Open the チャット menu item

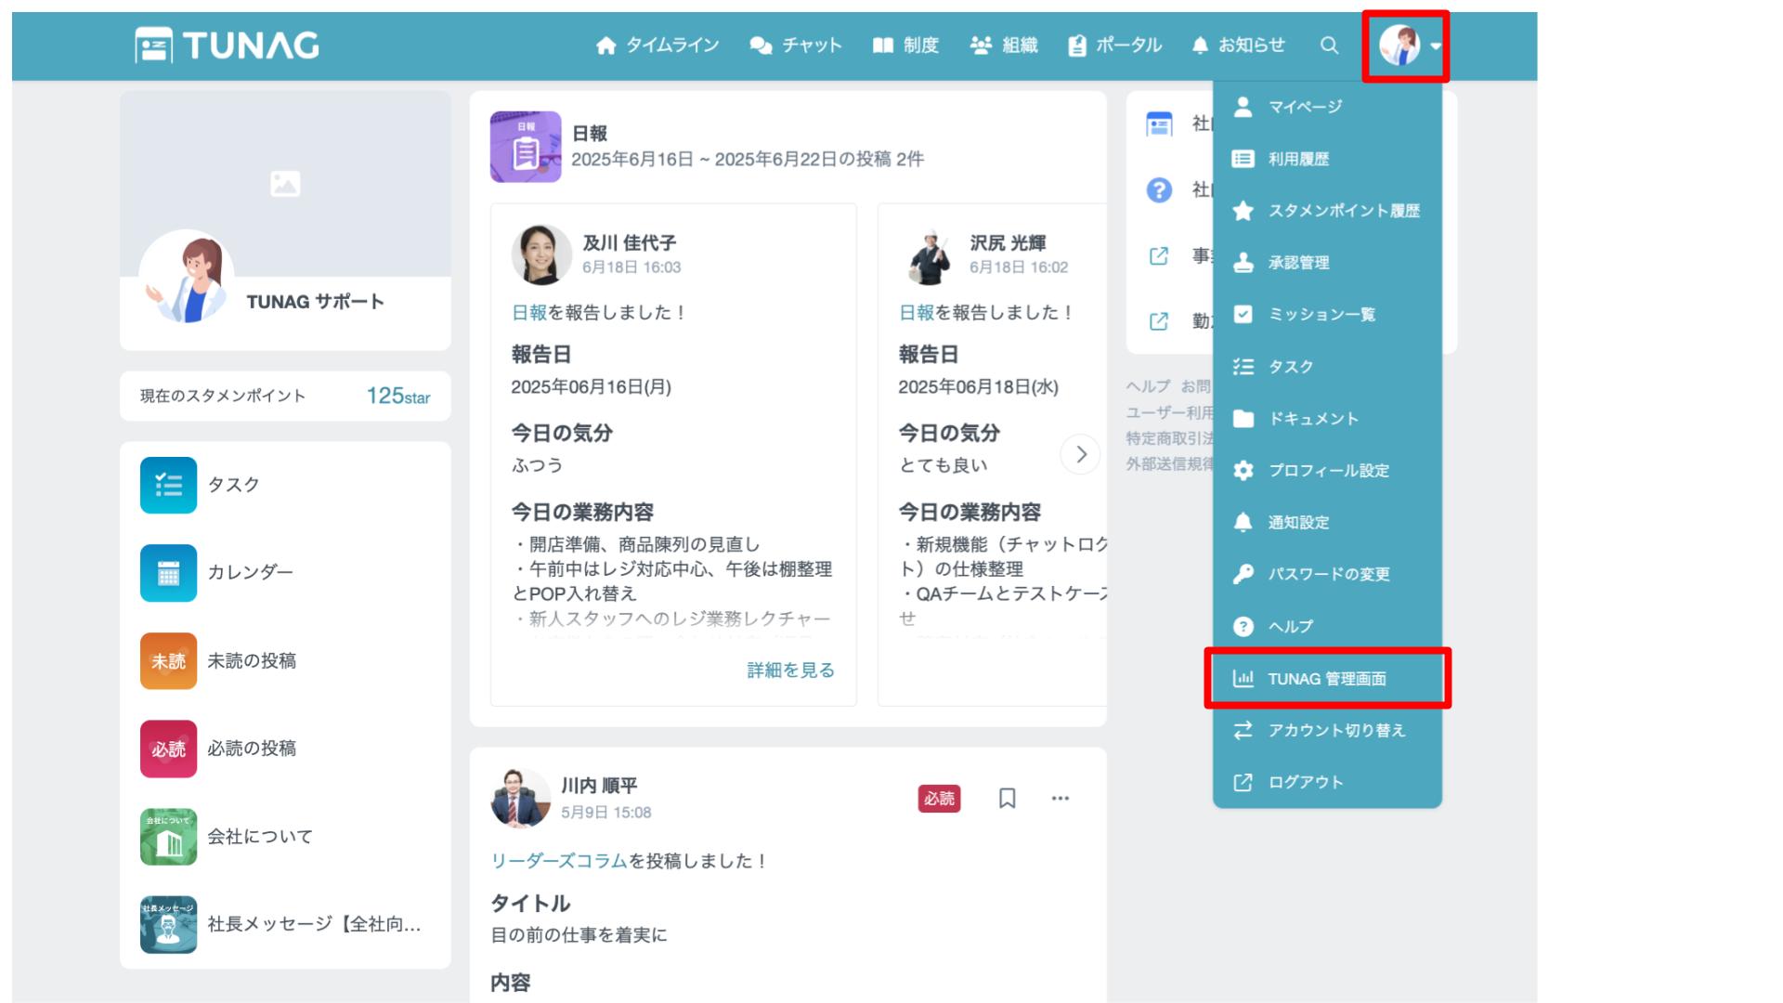click(796, 45)
